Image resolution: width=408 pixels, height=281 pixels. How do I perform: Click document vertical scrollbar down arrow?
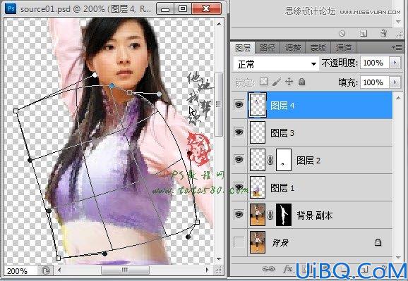[219, 258]
